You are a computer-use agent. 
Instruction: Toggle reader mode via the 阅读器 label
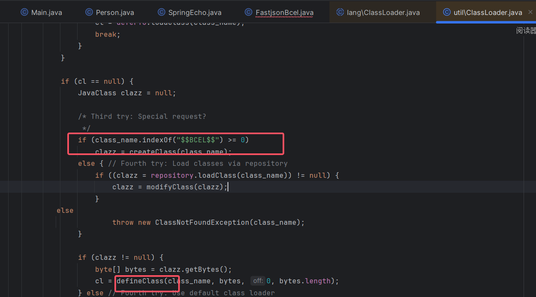(x=526, y=30)
